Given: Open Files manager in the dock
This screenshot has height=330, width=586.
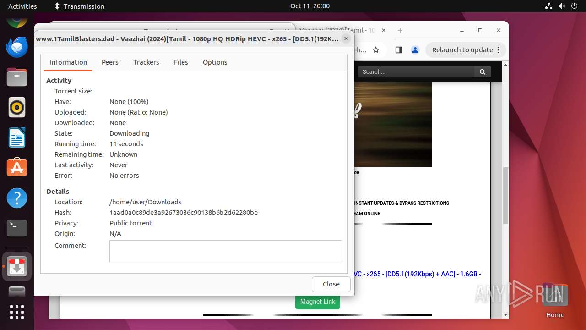Looking at the screenshot, I should tap(17, 77).
